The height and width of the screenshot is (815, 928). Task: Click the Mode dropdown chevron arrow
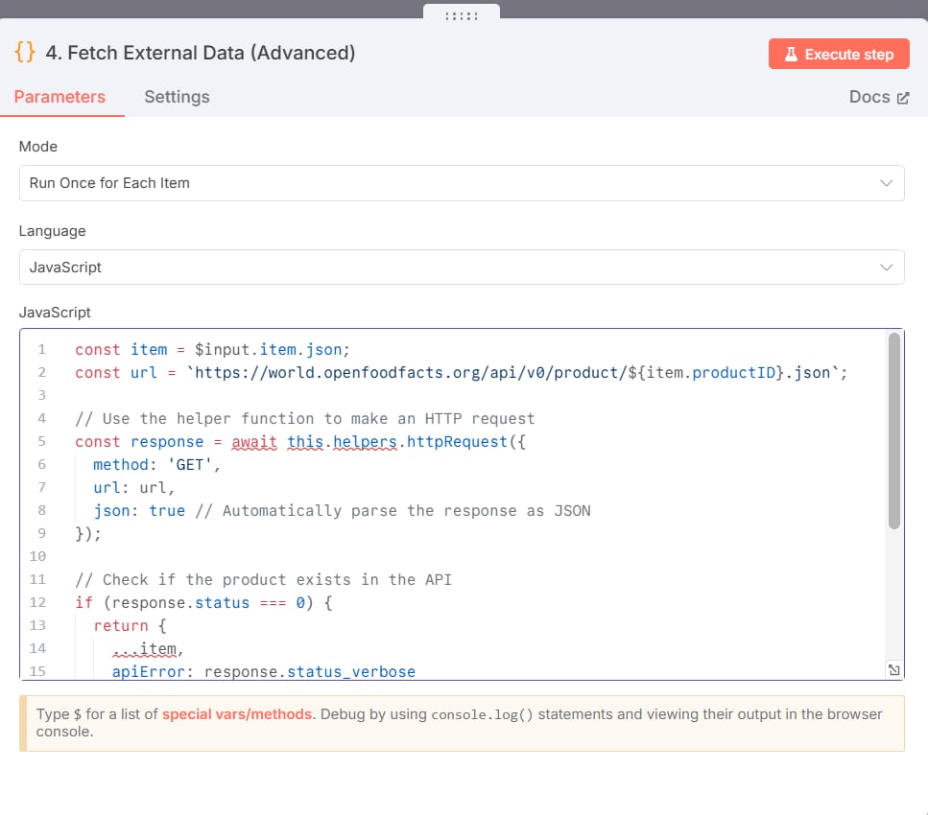click(886, 183)
